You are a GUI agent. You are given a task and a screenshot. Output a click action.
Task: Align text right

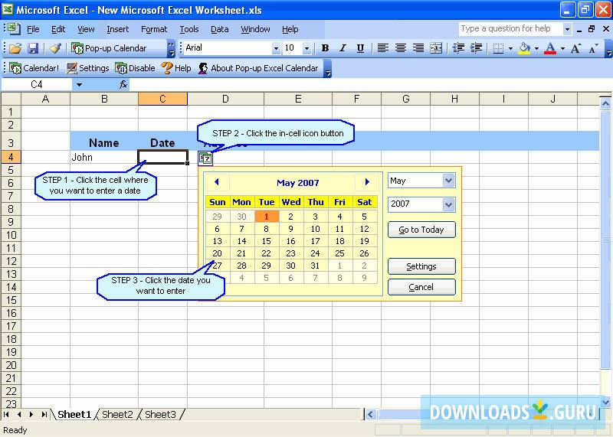coord(418,48)
